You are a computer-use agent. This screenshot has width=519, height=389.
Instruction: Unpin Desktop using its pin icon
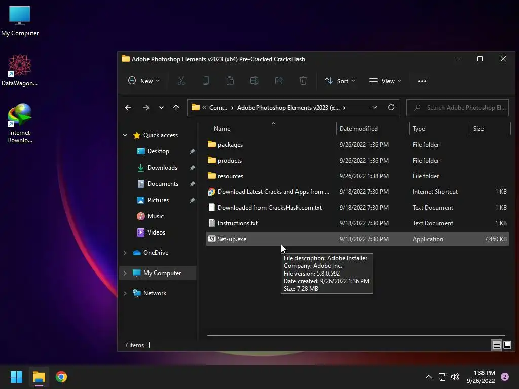coord(192,151)
